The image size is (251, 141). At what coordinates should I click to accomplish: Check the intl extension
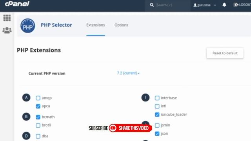[157, 106]
